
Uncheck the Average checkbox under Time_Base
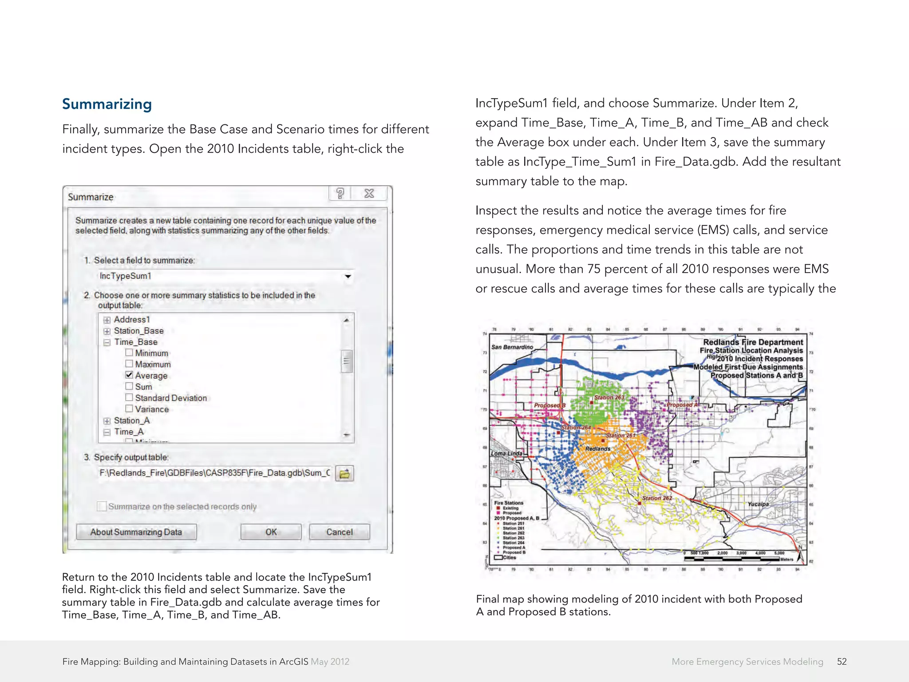129,375
